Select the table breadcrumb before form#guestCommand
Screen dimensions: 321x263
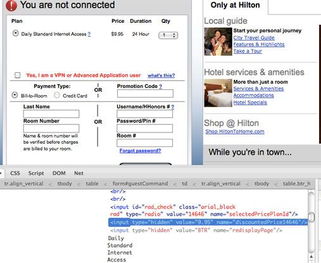pyautogui.click(x=92, y=184)
